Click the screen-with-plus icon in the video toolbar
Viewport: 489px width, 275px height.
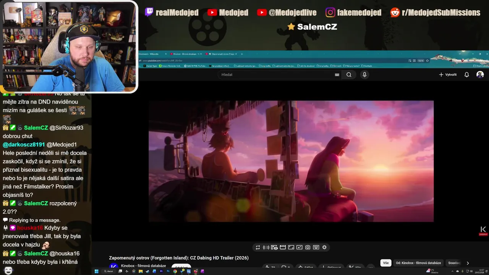(x=300, y=247)
